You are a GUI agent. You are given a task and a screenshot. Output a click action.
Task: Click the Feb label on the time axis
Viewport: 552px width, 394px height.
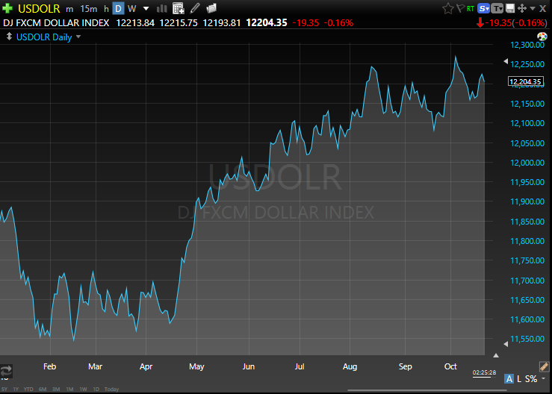coord(49,366)
